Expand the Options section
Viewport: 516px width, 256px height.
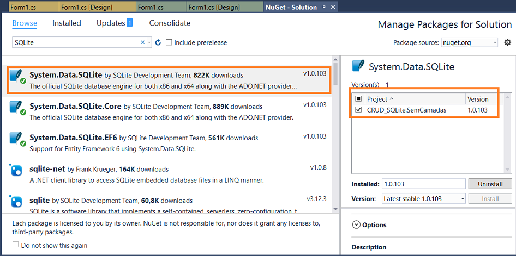(x=356, y=225)
